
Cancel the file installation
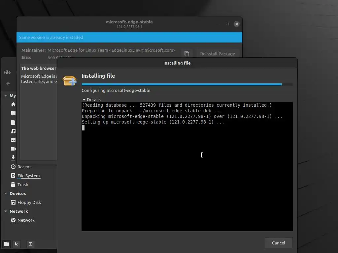[x=279, y=243]
